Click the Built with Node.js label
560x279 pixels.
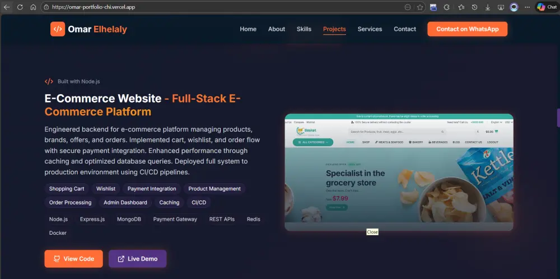(79, 81)
